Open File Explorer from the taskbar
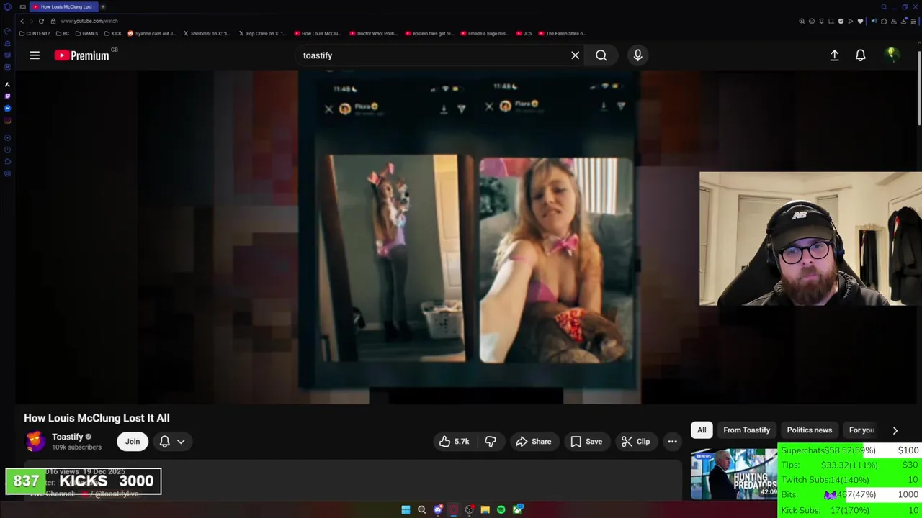Screen dimensions: 922x518 [x=485, y=509]
